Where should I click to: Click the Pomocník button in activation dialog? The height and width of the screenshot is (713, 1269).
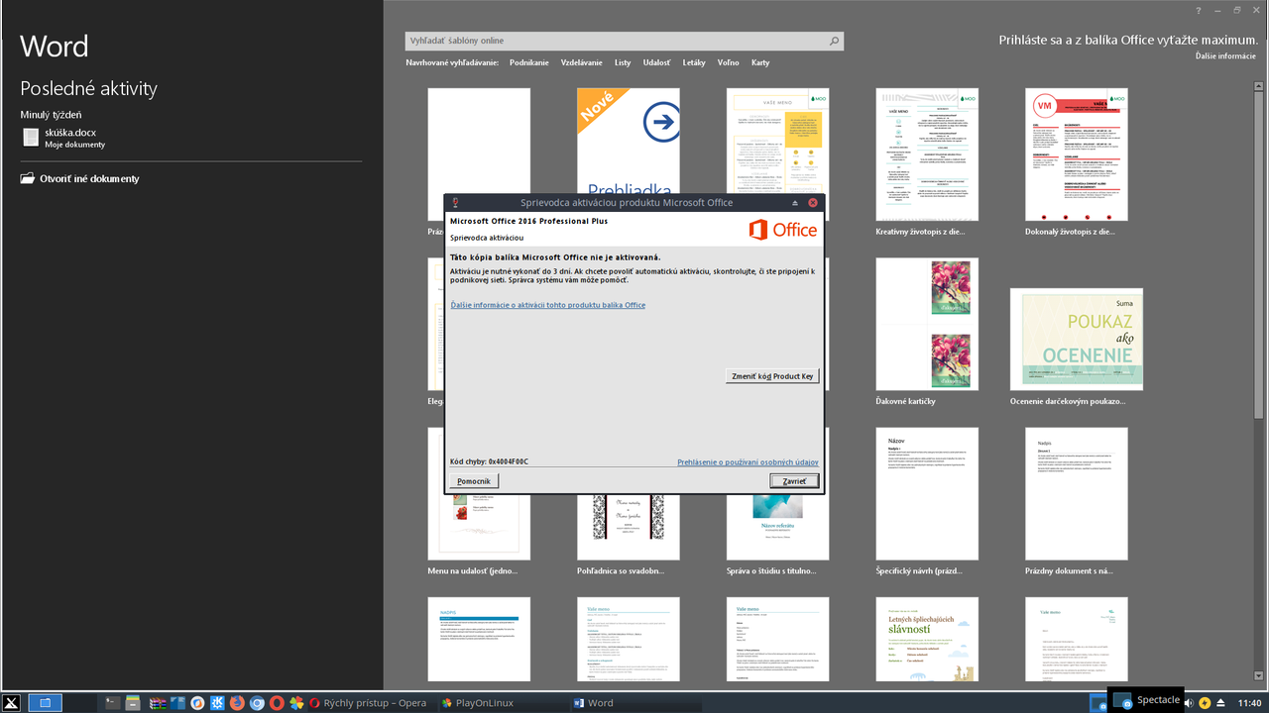tap(474, 481)
